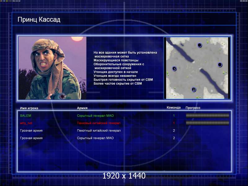Click SALEM's green "Скрытный генерал МАО" army
Image resolution: width=248 pixels, height=186 pixels.
pyautogui.click(x=95, y=116)
